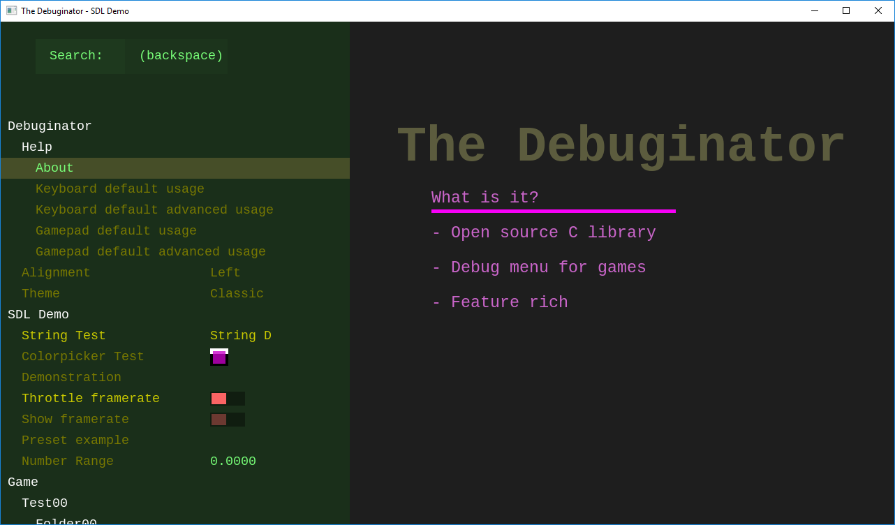This screenshot has width=895, height=525.
Task: Click the Search field
Action: click(x=80, y=56)
